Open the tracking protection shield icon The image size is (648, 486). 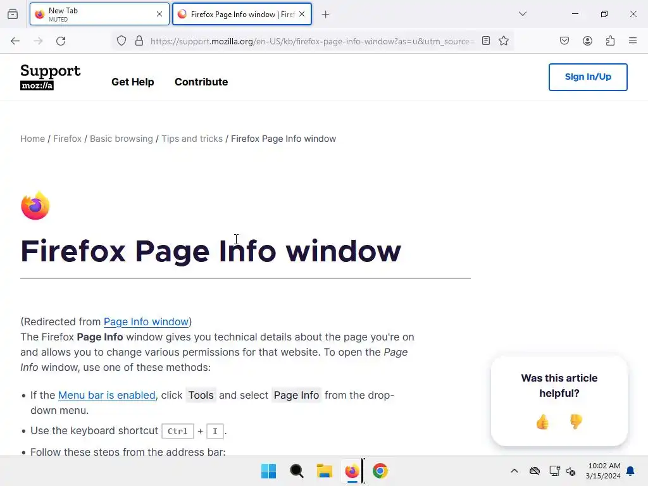[x=121, y=41]
